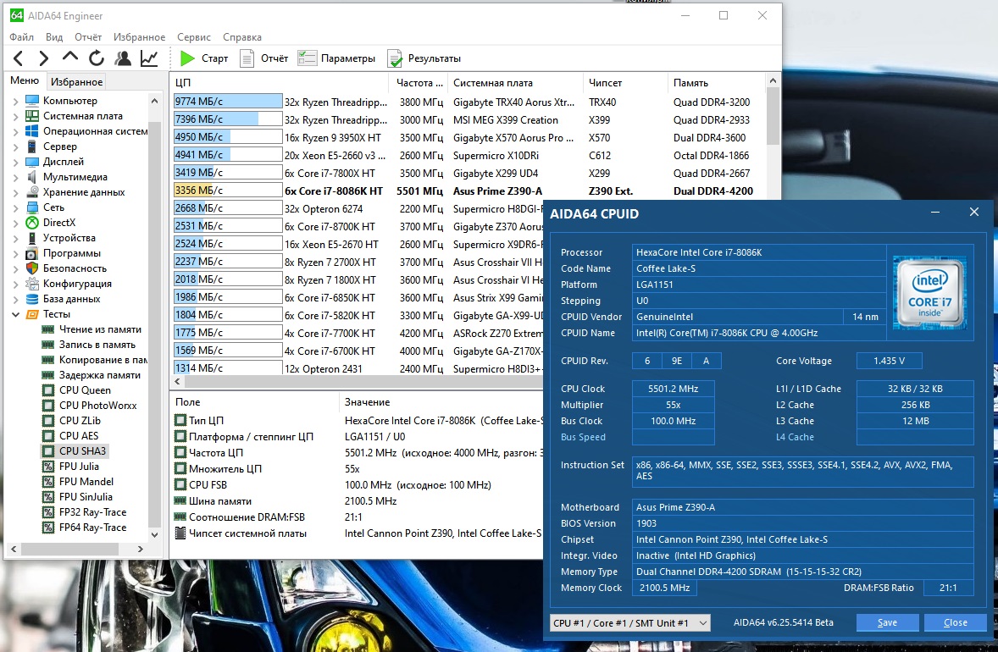
Task: Expand the DirectX tree node
Action: click(x=15, y=223)
